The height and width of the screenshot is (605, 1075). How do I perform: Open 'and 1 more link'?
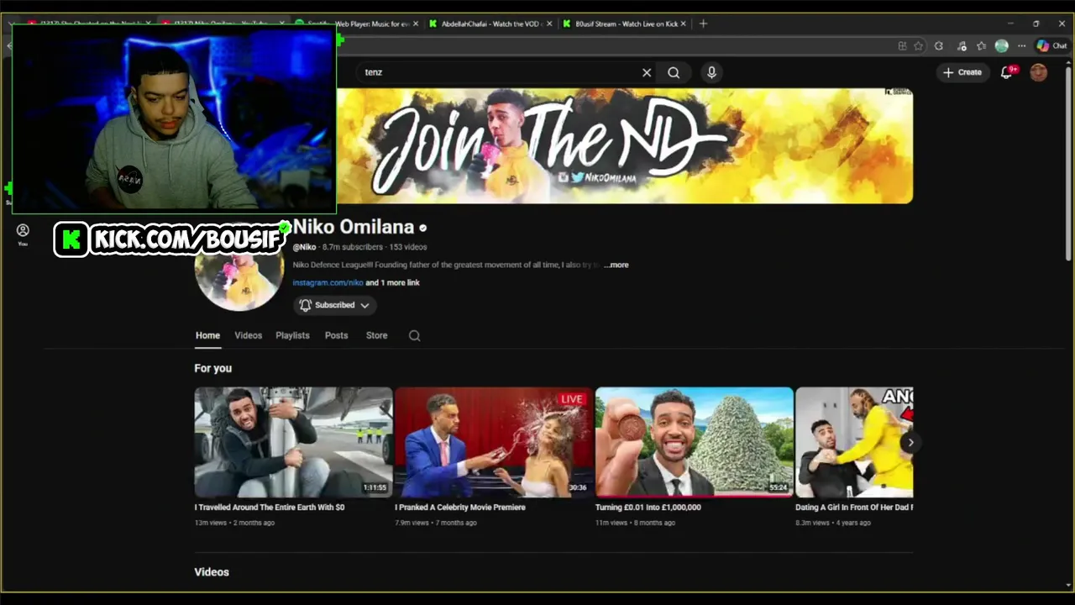coord(392,283)
